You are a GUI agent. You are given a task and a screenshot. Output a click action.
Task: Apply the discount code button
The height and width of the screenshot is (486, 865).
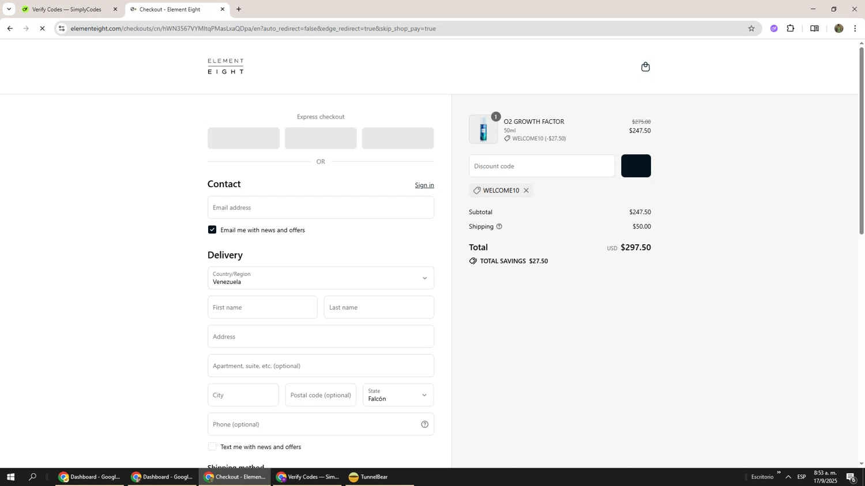pyautogui.click(x=636, y=166)
